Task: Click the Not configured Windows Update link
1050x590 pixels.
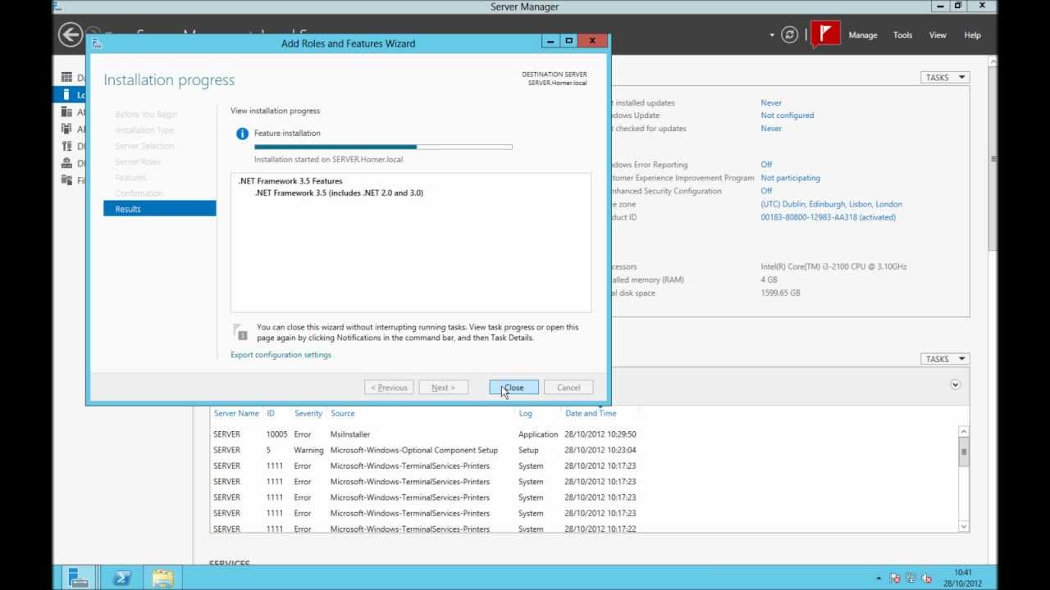Action: tap(787, 116)
